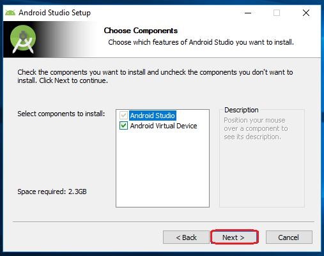Select the highlighted Android Studio list item

[153, 116]
